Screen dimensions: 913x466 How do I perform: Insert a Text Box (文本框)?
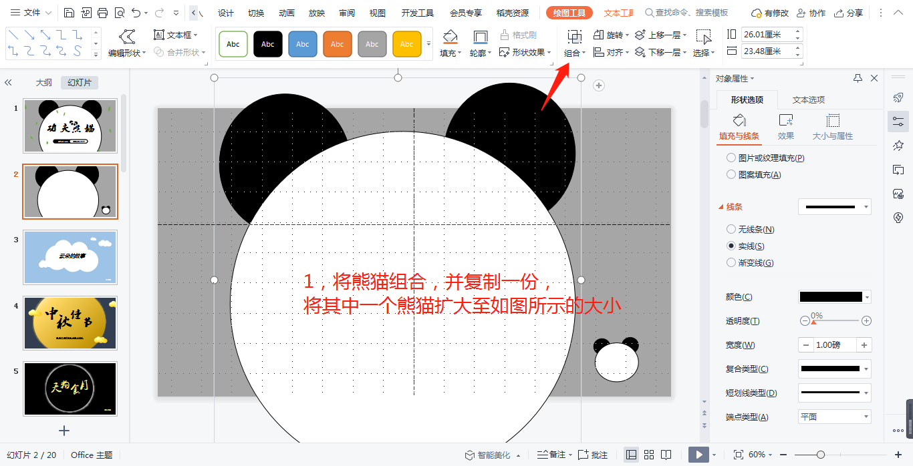tap(175, 35)
